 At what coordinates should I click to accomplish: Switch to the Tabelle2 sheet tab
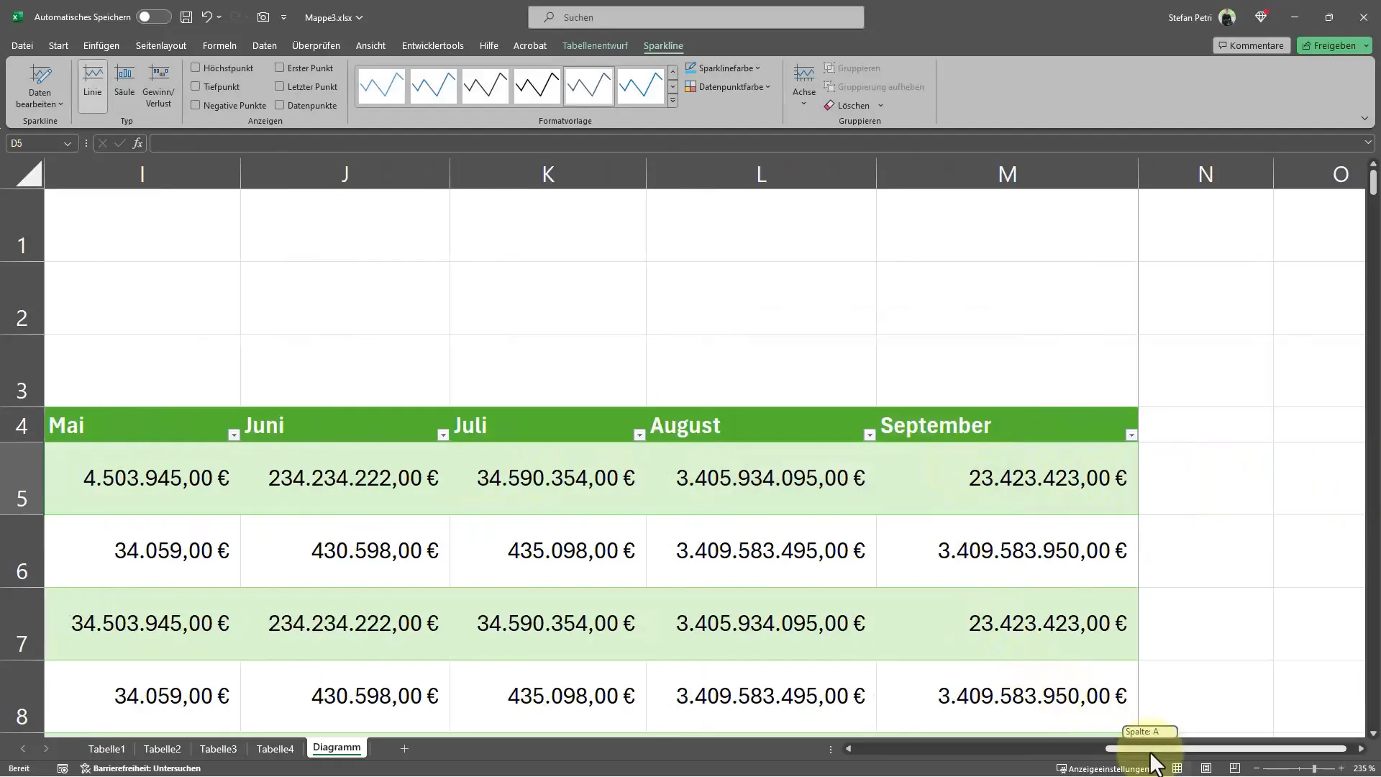162,749
